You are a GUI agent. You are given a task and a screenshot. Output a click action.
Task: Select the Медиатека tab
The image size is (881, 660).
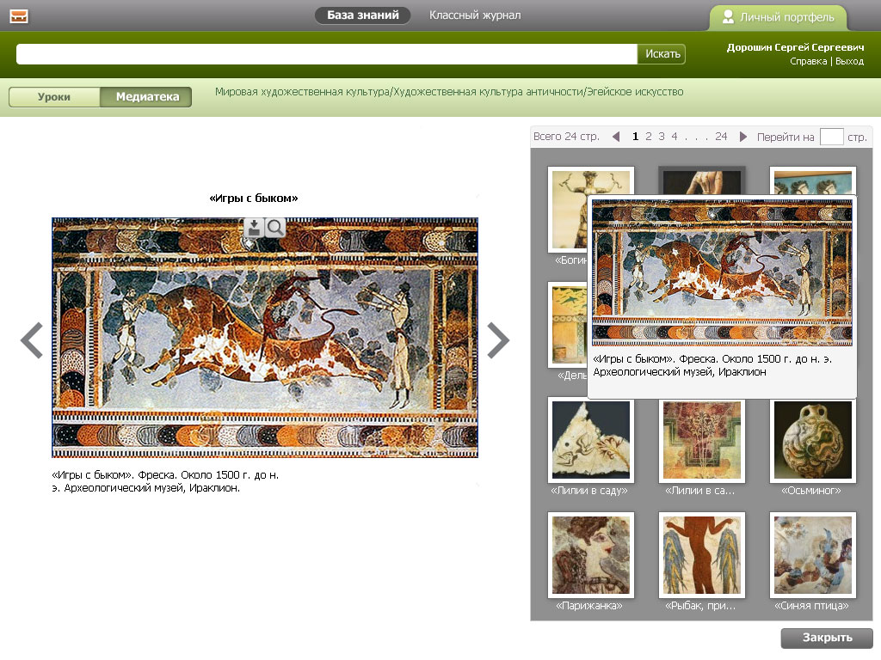[147, 96]
